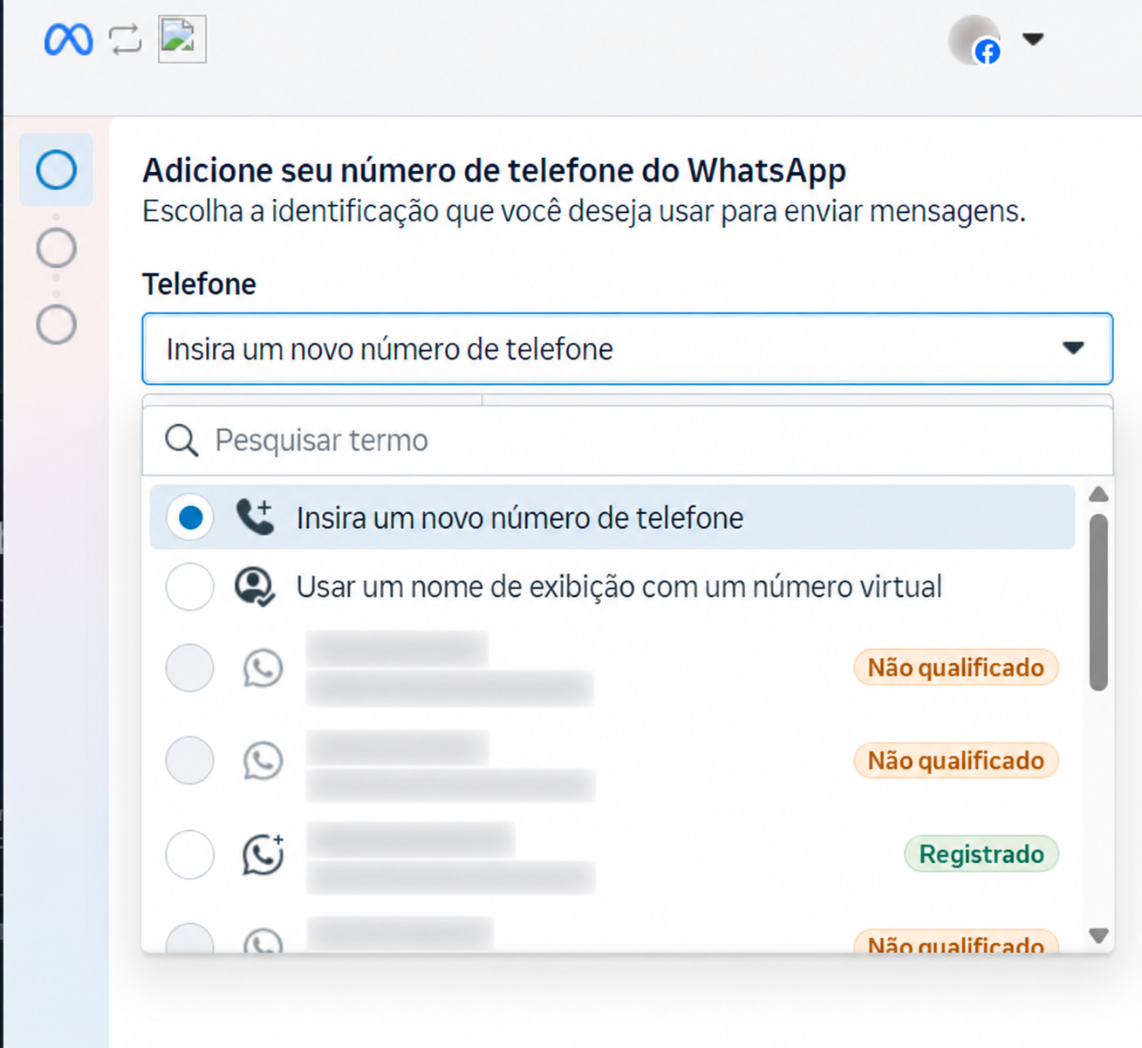
Task: Expand the account menu arrow beside avatar
Action: [x=1033, y=39]
